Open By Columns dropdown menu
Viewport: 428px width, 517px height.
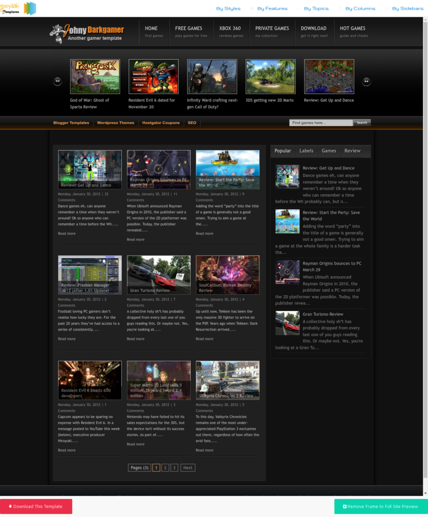(x=360, y=9)
